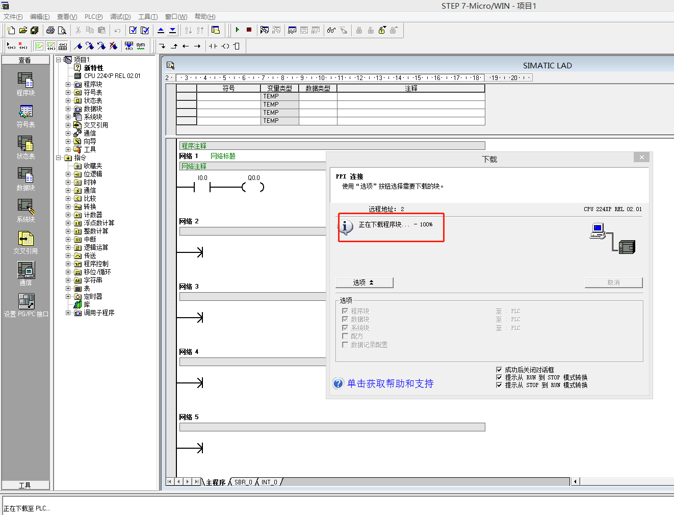Create a new project with the New icon
This screenshot has width=674, height=515.
click(11, 30)
